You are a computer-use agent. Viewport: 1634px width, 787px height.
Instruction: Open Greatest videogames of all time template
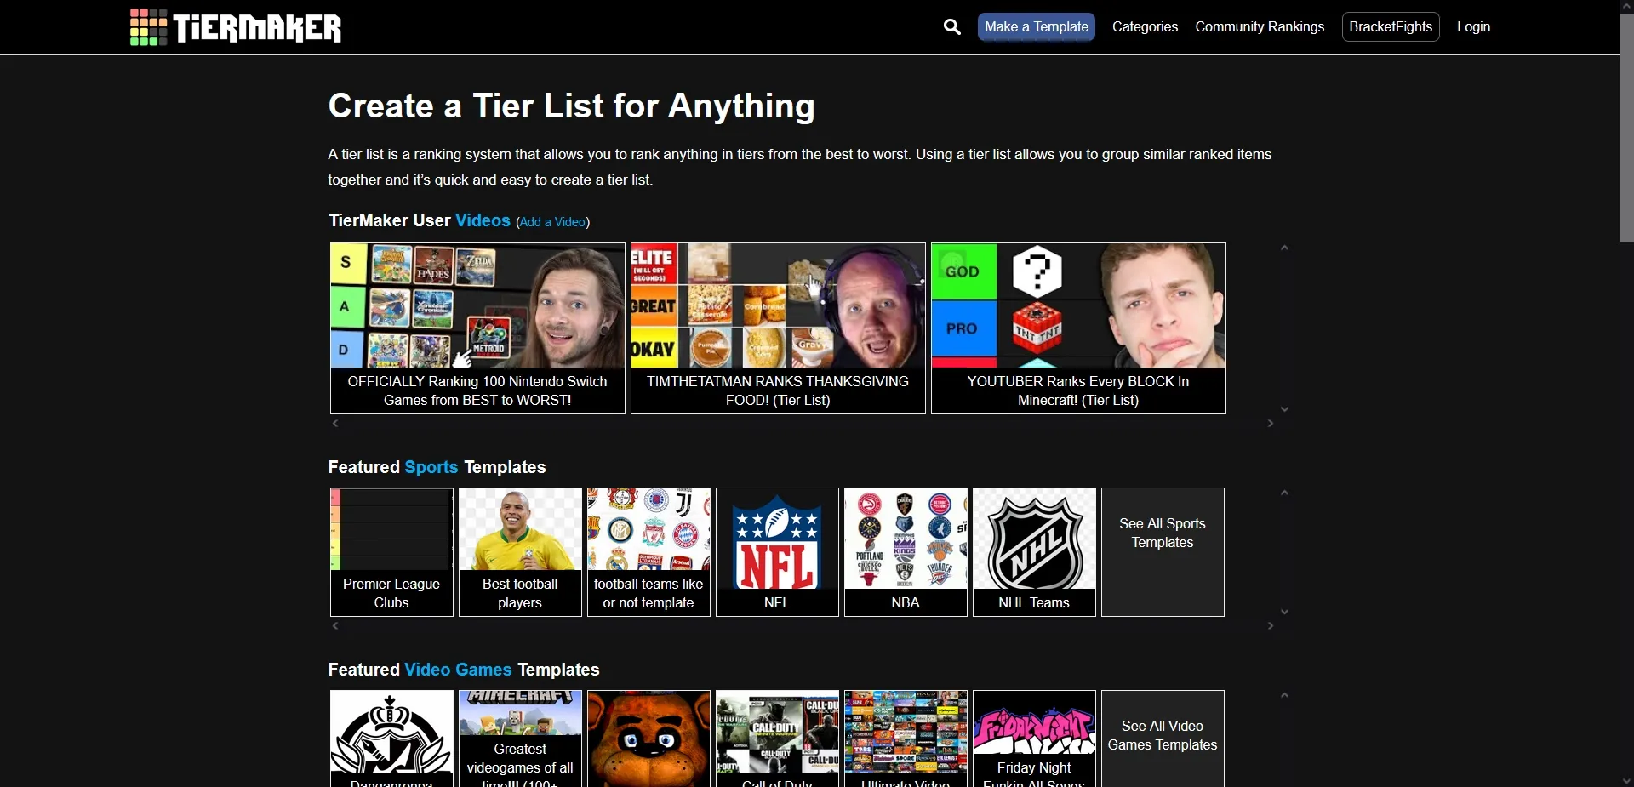point(520,739)
